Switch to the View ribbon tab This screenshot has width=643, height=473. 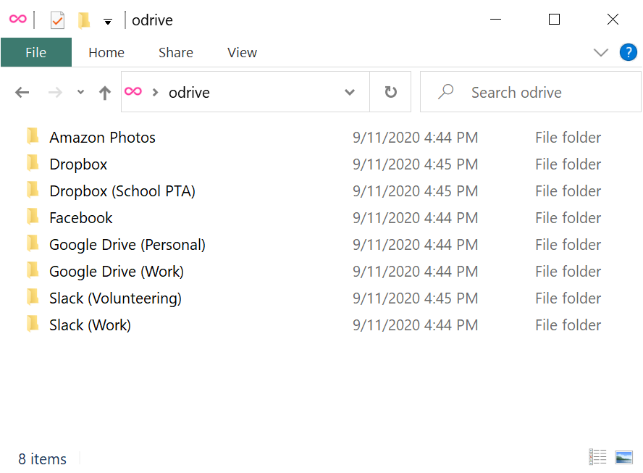tap(242, 52)
